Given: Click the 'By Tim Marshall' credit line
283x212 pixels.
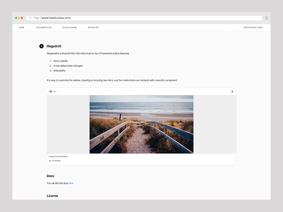Looking at the screenshot, I should click(x=55, y=161).
